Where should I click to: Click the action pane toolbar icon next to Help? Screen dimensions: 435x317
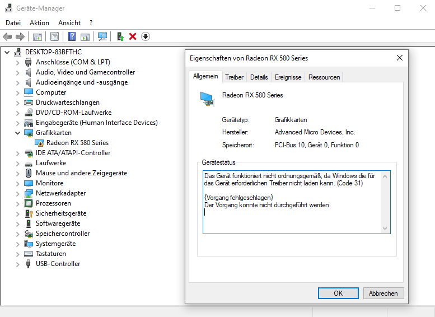85,36
